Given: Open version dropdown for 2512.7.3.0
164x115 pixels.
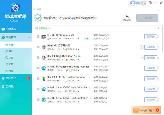Looking at the screenshot, I should click(x=78, y=70).
